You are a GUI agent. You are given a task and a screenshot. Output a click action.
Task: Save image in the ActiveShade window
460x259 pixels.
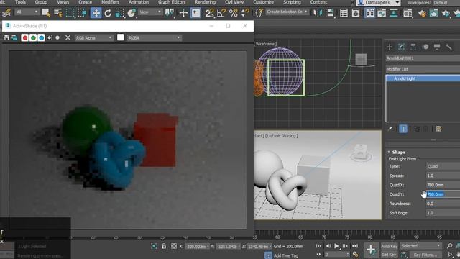(6, 37)
